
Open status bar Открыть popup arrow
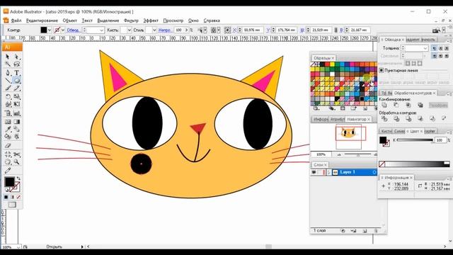[82, 246]
